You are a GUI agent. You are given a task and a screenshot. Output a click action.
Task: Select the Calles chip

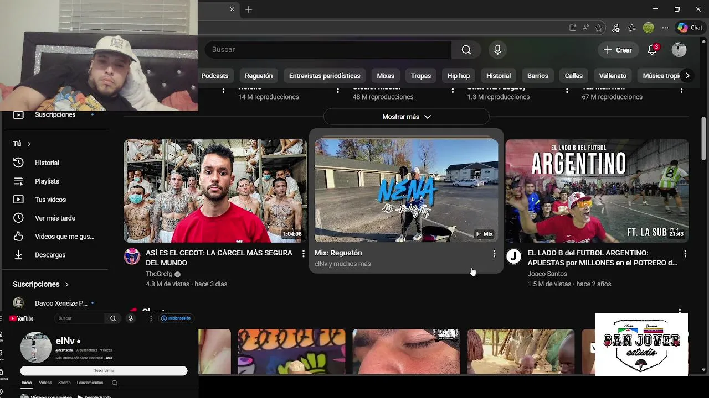pos(574,76)
